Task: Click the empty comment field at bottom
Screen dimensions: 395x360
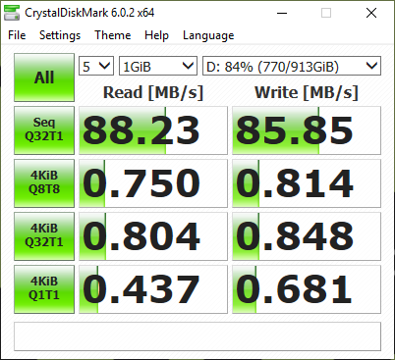Action: 197,336
